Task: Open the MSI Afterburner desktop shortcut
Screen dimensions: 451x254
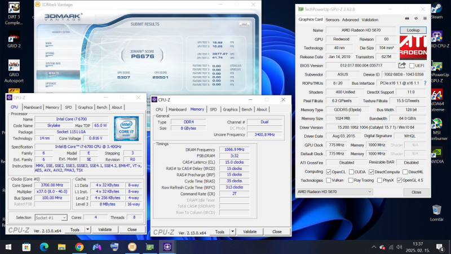Action: (437, 130)
